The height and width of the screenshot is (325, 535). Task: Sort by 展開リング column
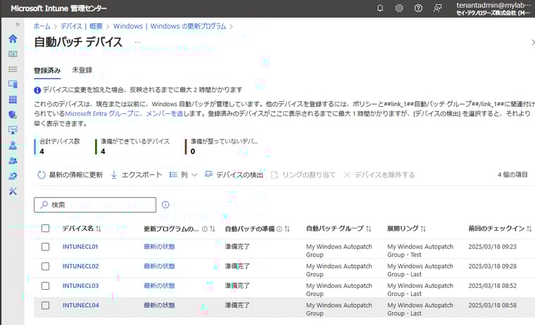click(x=406, y=229)
